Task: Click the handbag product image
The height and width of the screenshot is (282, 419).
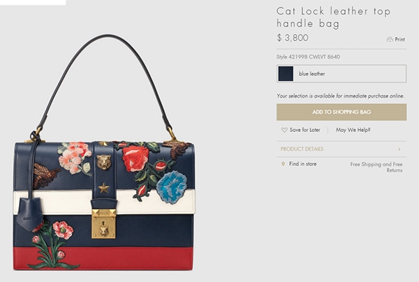Action: (103, 152)
